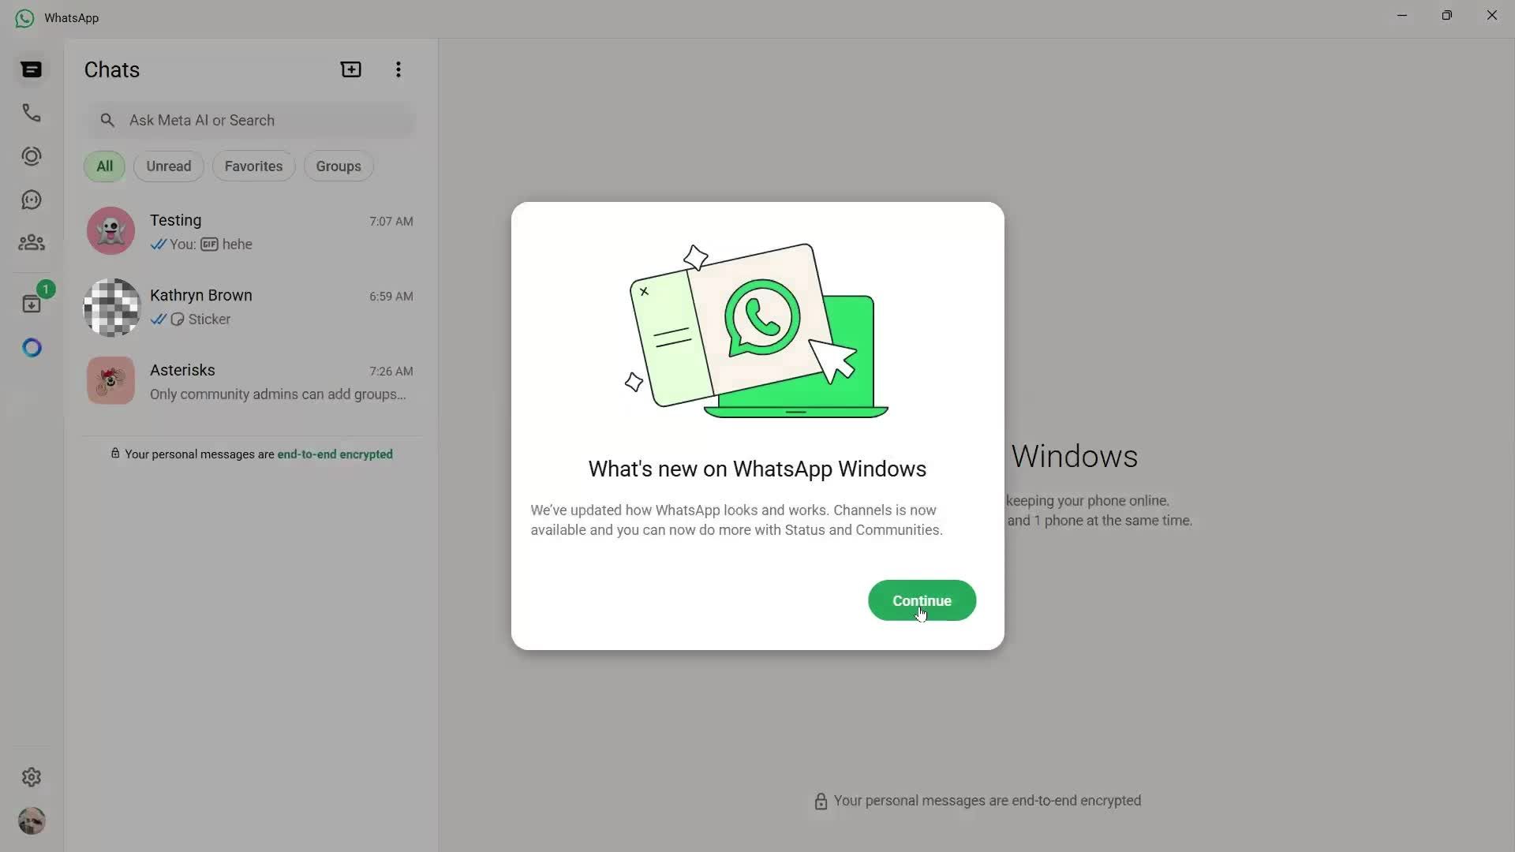Open the Status sidebar icon
Viewport: 1515px width, 852px height.
[32, 156]
